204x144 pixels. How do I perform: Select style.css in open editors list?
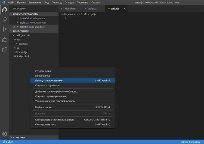(34, 23)
